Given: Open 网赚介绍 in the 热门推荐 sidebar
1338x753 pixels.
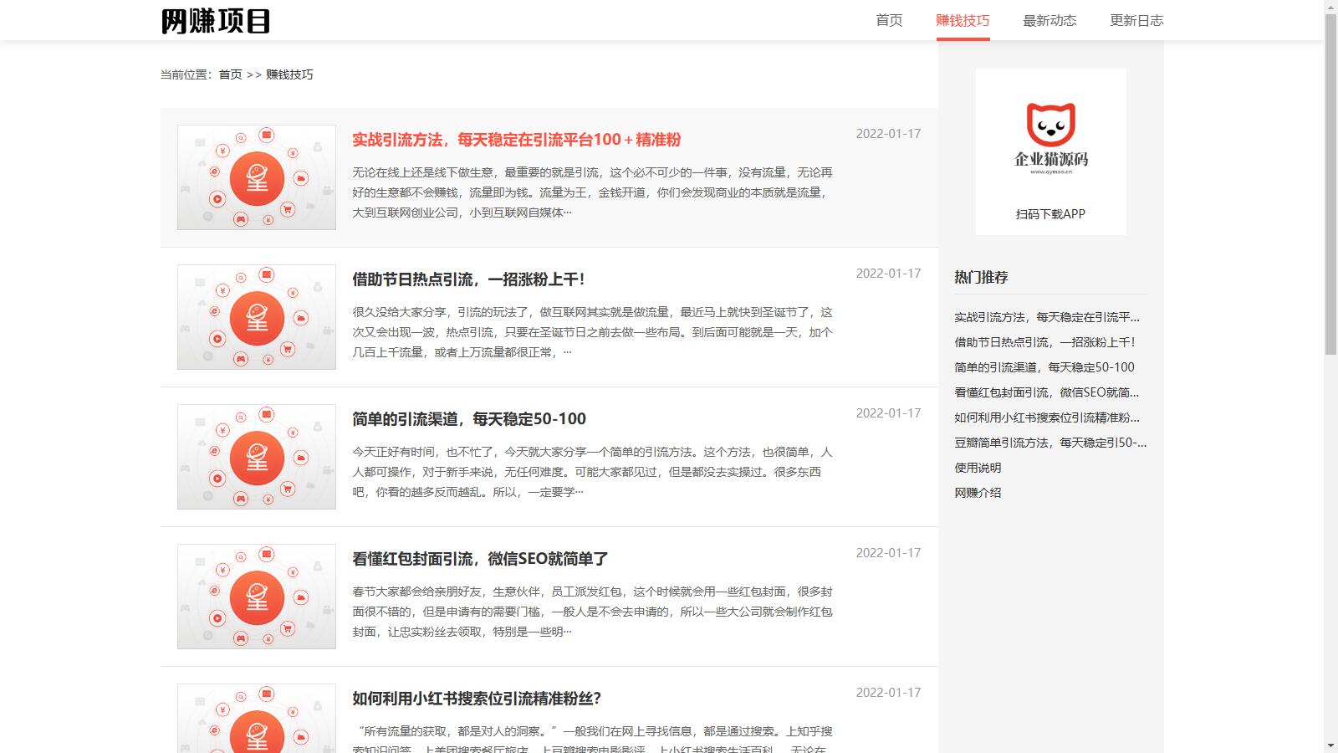Looking at the screenshot, I should [x=978, y=493].
